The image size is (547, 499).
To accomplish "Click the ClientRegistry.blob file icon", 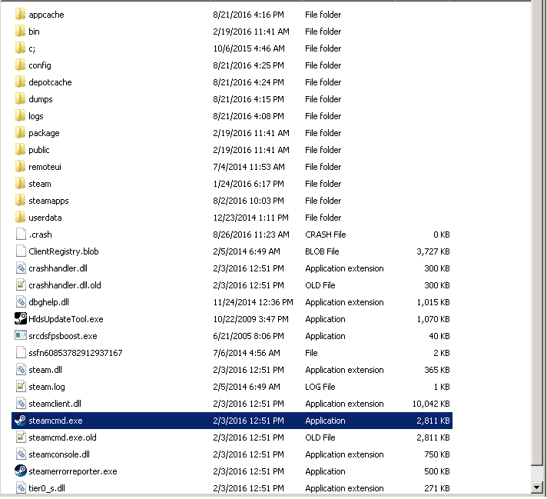I will (x=20, y=251).
